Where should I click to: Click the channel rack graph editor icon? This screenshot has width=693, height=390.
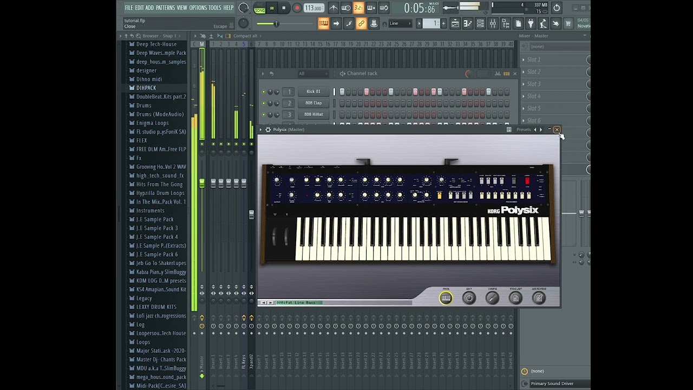[x=499, y=74]
